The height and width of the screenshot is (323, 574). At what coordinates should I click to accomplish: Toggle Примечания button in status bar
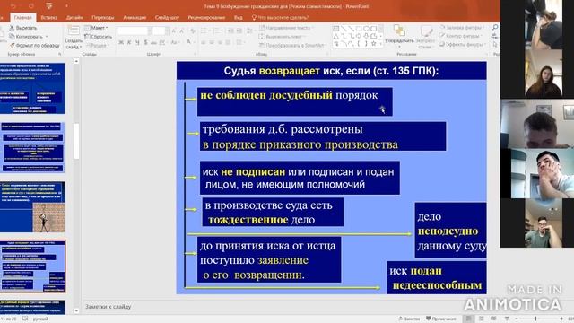[x=441, y=319]
